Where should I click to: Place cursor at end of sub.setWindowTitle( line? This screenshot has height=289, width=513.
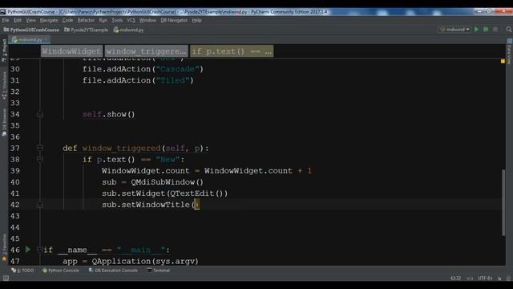pos(200,205)
